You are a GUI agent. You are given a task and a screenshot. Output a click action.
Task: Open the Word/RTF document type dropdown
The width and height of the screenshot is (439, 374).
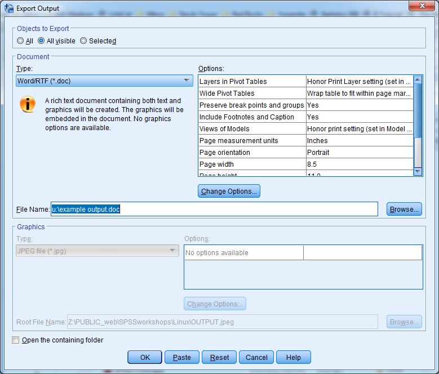click(105, 81)
